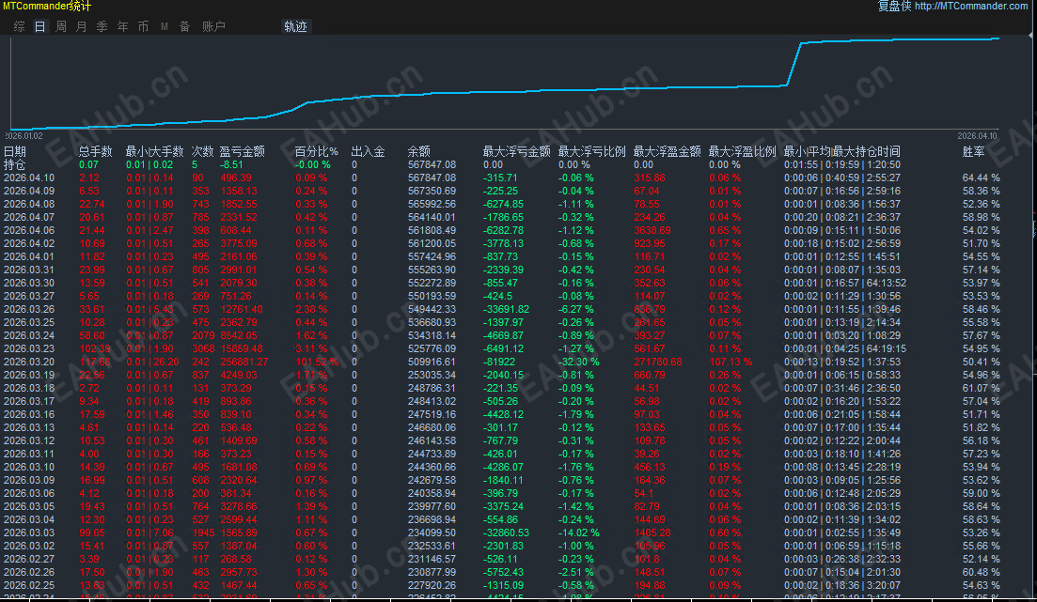
Task: Open the MTCommander.com website link
Action: pyautogui.click(x=971, y=8)
